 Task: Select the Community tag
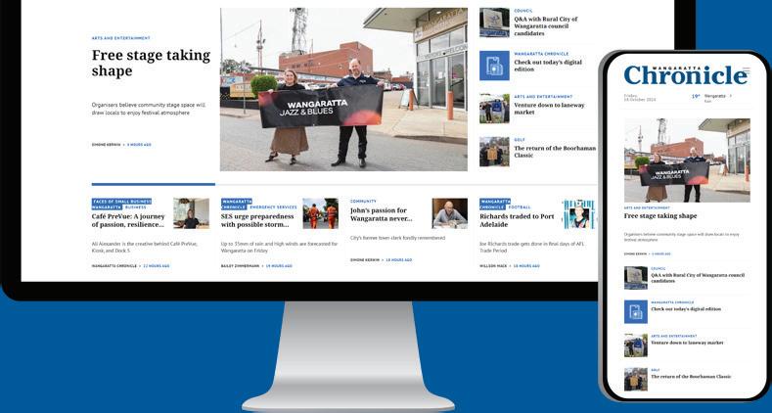click(363, 202)
